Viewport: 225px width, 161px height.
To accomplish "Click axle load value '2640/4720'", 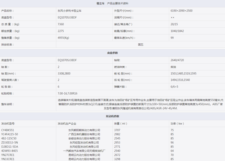I will (177, 60).
